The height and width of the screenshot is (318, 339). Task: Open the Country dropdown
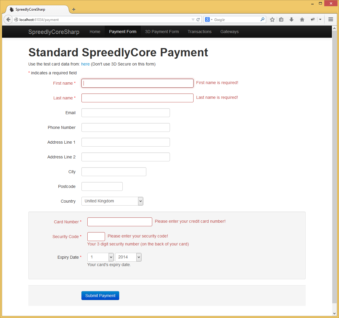coord(112,201)
